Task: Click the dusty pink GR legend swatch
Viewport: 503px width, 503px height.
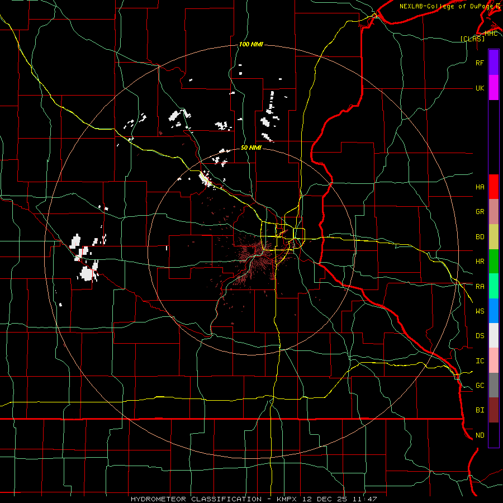Action: pyautogui.click(x=493, y=211)
